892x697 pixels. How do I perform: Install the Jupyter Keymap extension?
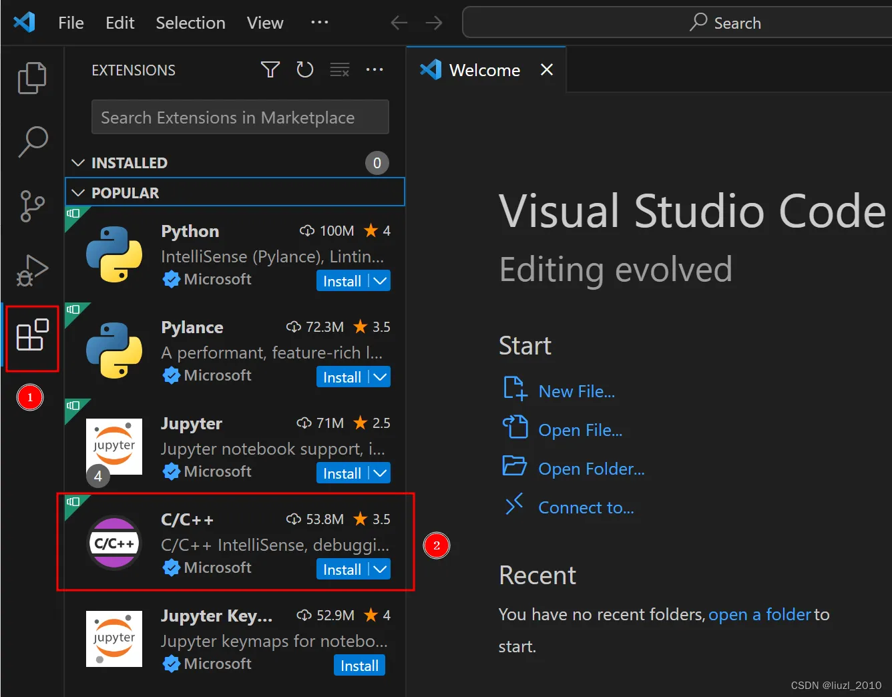tap(359, 666)
